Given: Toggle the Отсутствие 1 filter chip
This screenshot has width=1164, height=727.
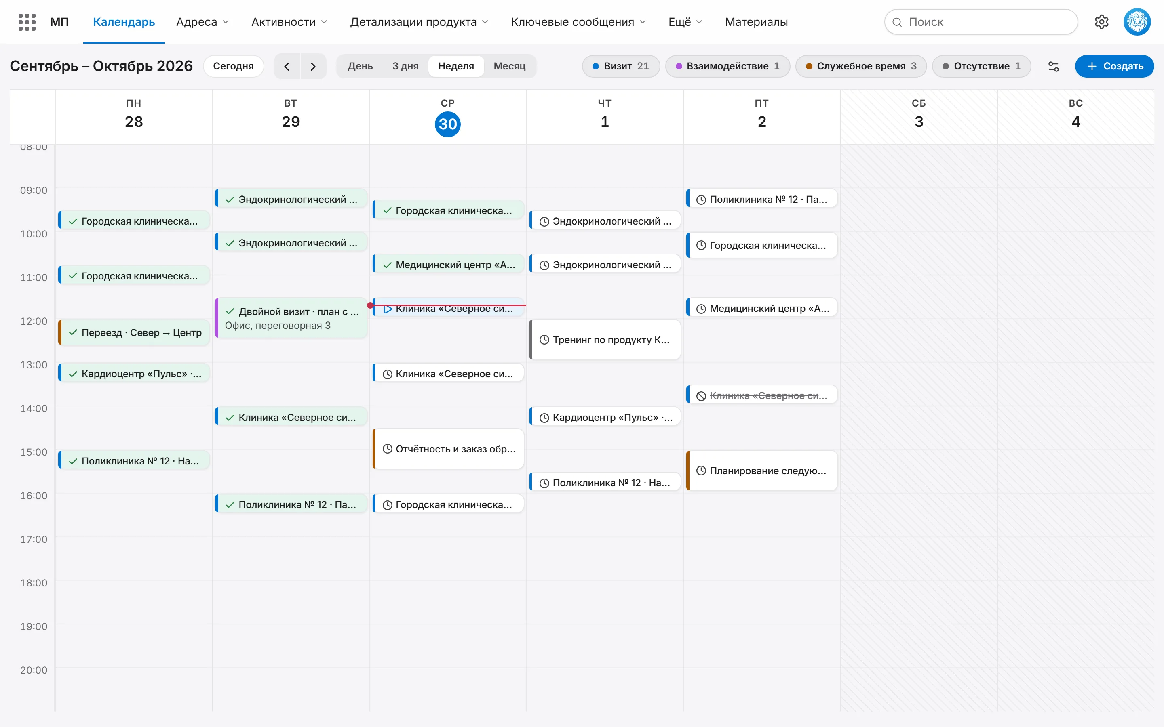Looking at the screenshot, I should (981, 66).
